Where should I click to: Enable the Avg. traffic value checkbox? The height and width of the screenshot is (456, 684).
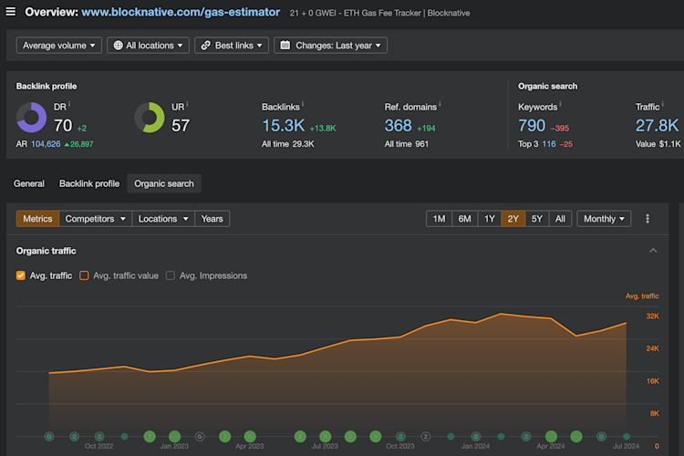[x=84, y=275]
